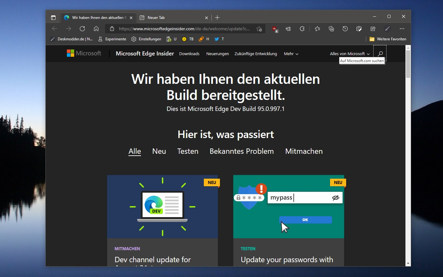Click the page scrollbar thumb

pos(408,64)
